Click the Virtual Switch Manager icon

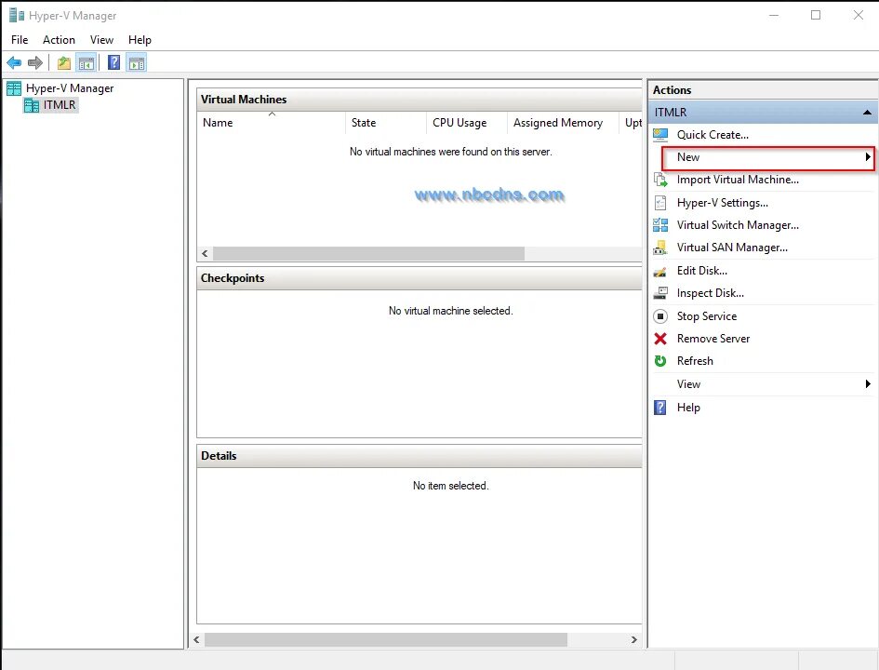coord(660,225)
